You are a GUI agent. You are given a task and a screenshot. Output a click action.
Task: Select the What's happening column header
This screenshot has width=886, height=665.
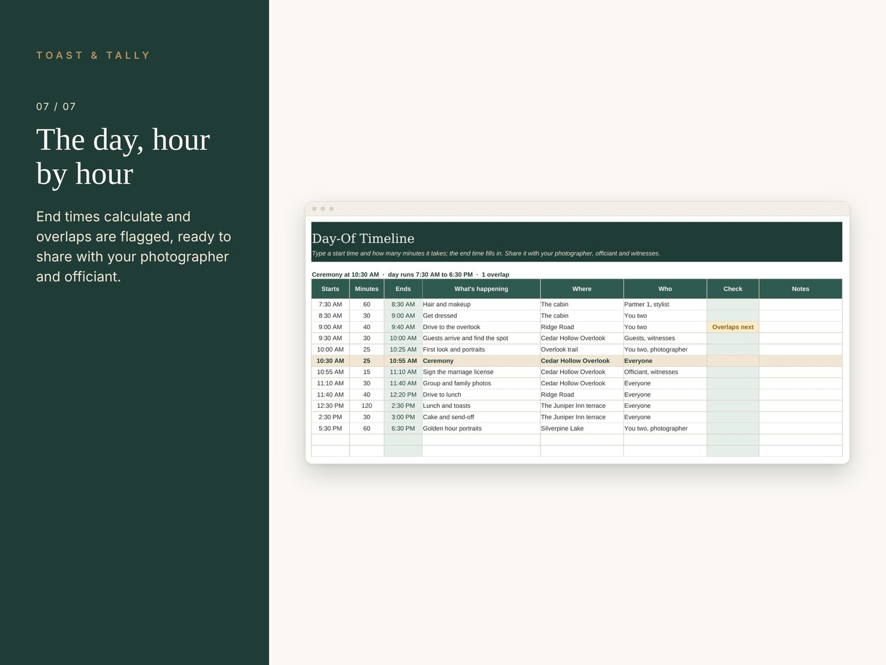pos(481,289)
